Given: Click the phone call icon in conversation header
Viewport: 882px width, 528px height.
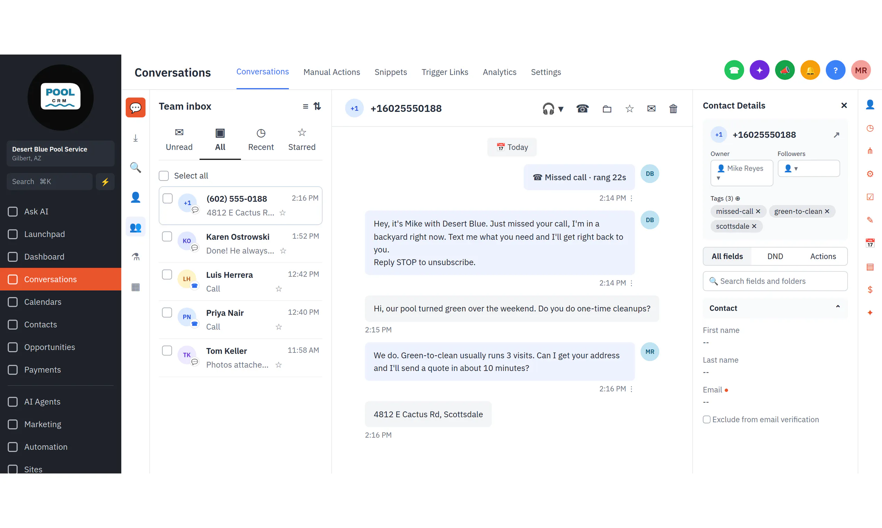Looking at the screenshot, I should (x=582, y=108).
